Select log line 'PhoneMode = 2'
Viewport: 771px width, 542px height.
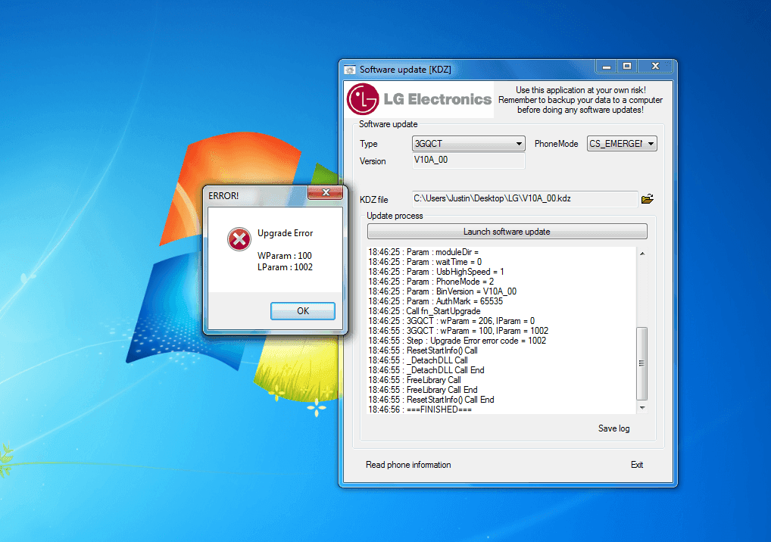431,282
